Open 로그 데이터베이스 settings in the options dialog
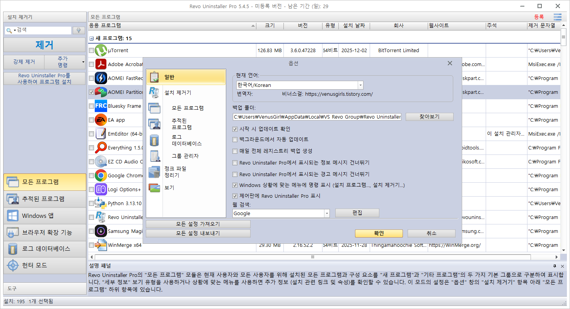570x309 pixels. pyautogui.click(x=186, y=140)
